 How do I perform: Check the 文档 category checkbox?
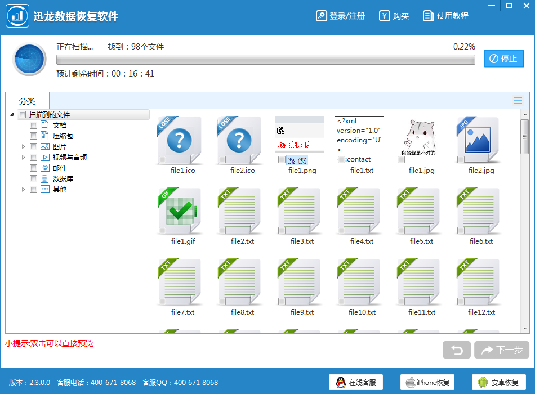coord(34,126)
